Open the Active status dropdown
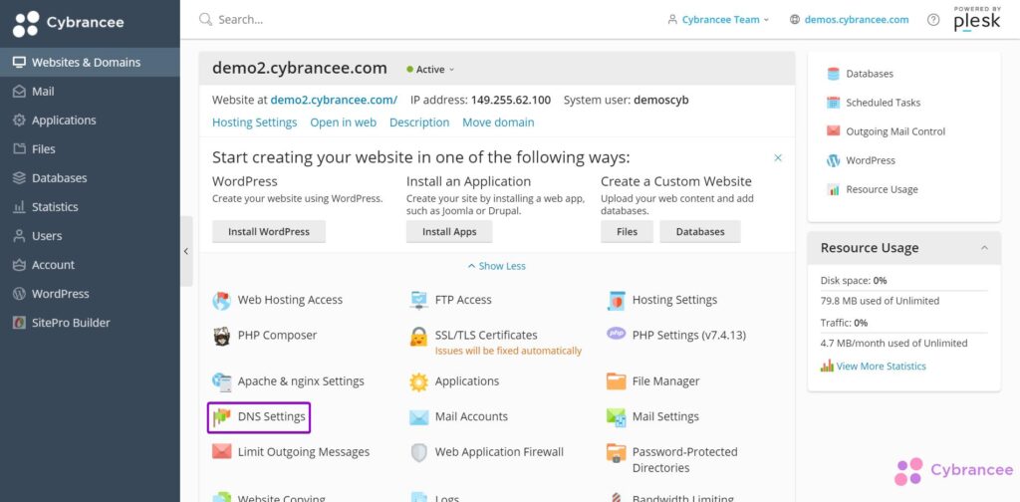 pos(430,69)
